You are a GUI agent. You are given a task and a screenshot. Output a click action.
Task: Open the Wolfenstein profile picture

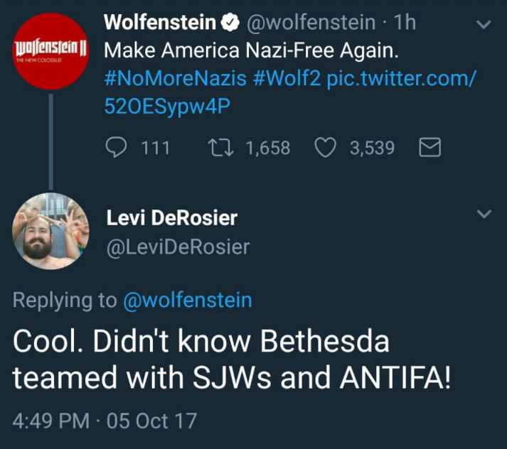[x=51, y=52]
